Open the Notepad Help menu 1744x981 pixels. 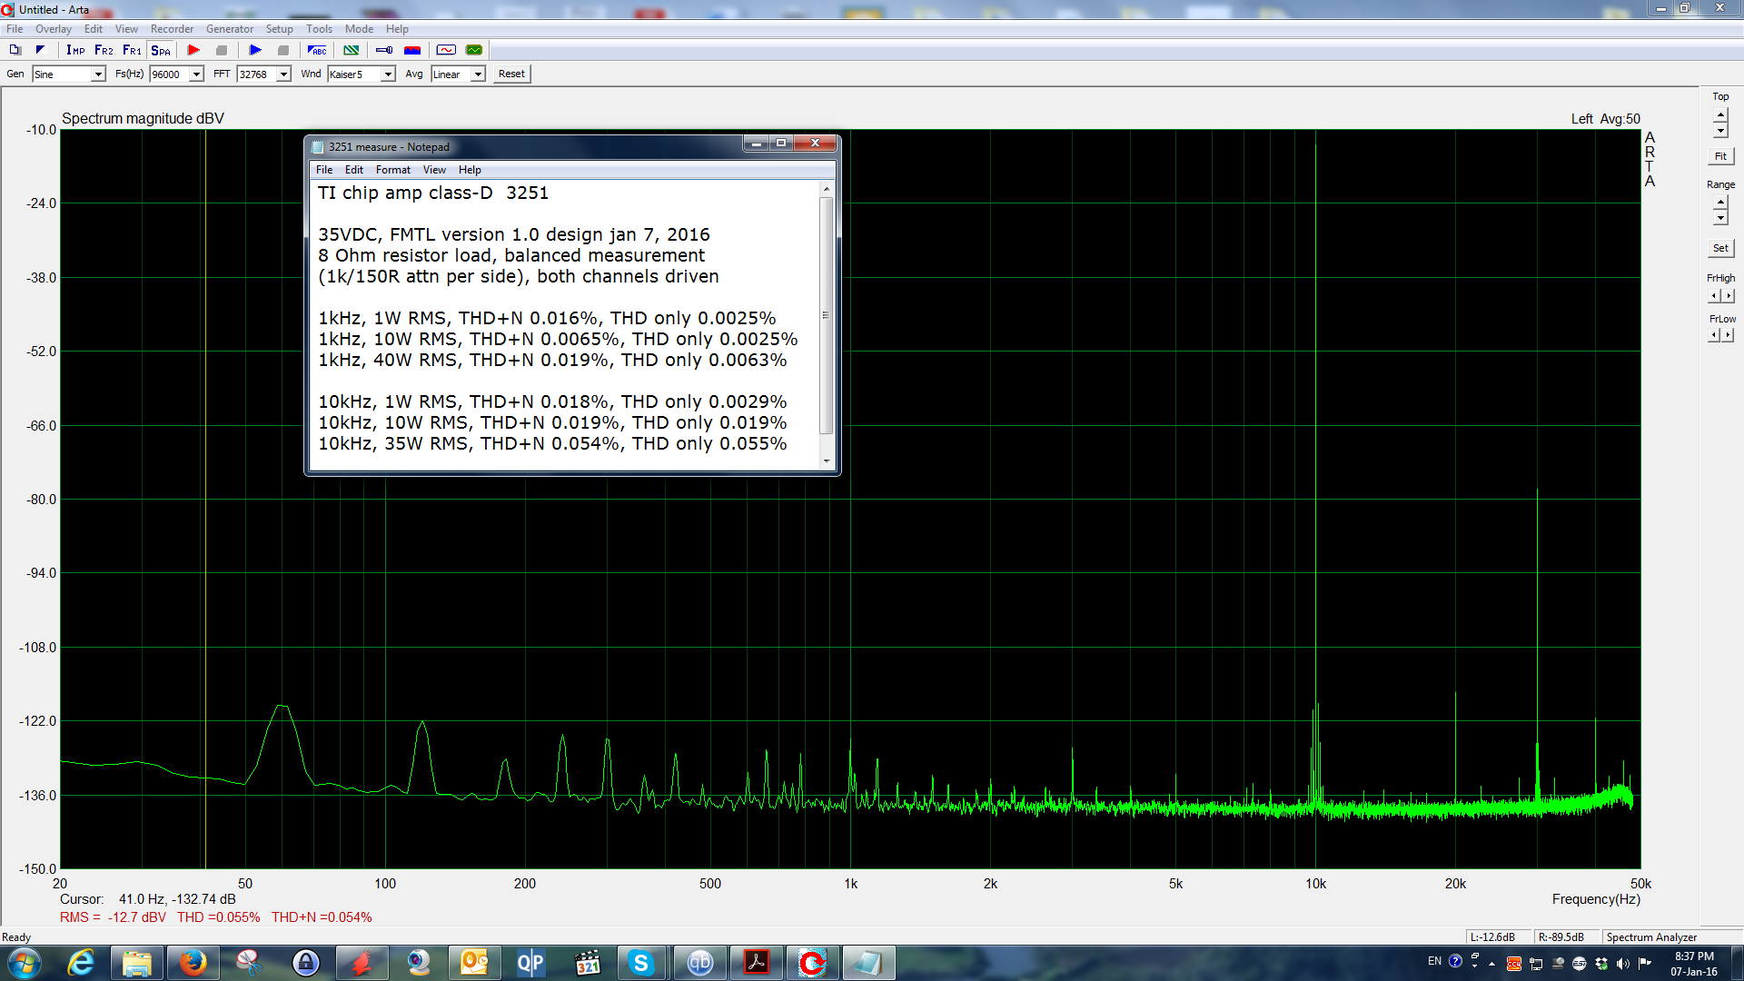470,170
